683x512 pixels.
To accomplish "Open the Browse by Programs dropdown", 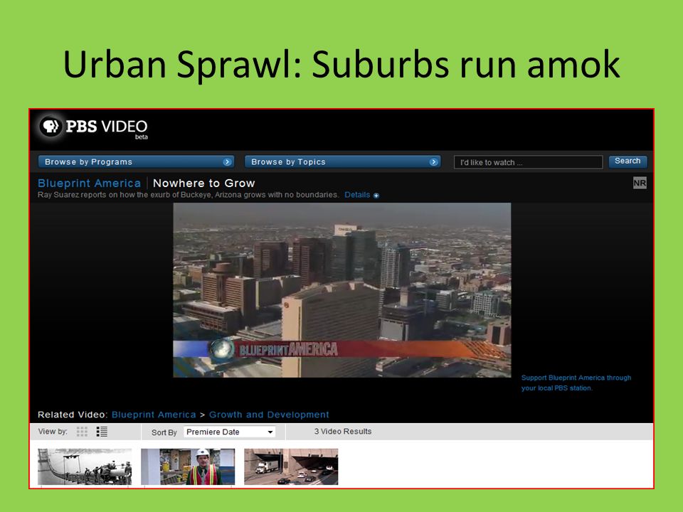I will tap(136, 162).
